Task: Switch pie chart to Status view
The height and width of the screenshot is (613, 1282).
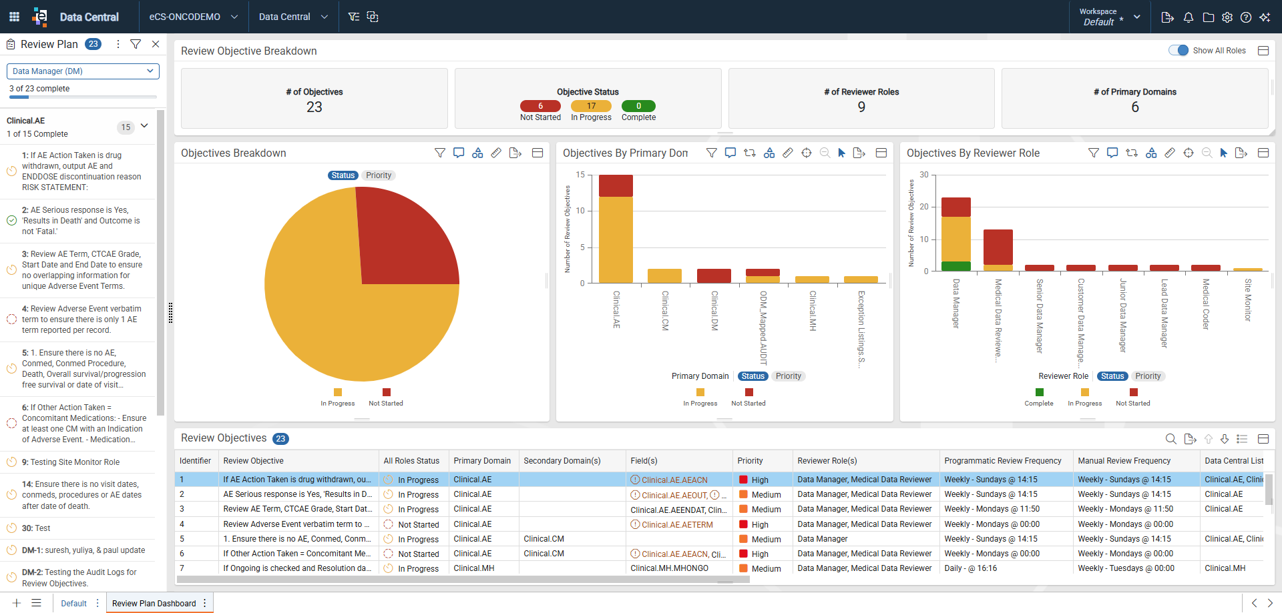Action: point(343,175)
